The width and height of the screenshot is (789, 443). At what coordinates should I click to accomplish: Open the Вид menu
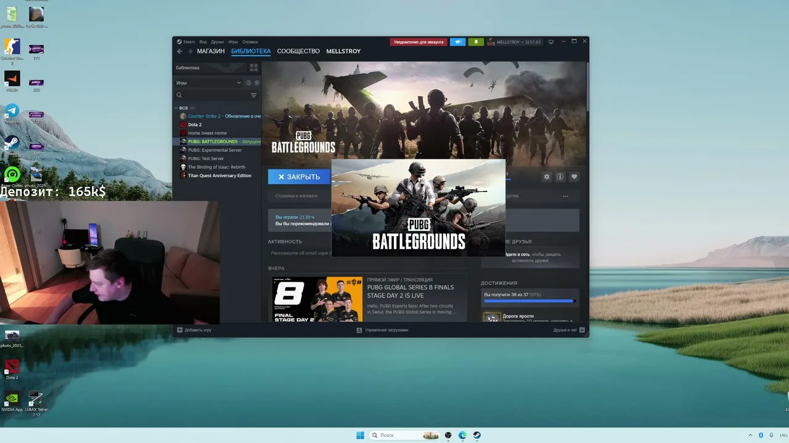203,42
